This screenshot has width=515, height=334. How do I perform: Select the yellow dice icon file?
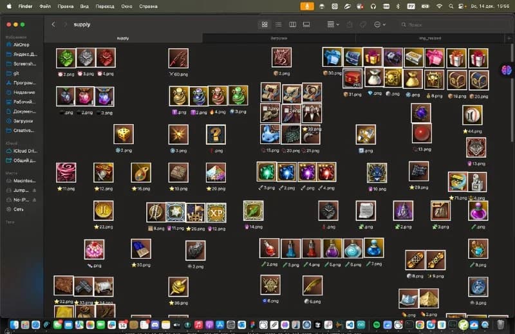click(x=124, y=134)
